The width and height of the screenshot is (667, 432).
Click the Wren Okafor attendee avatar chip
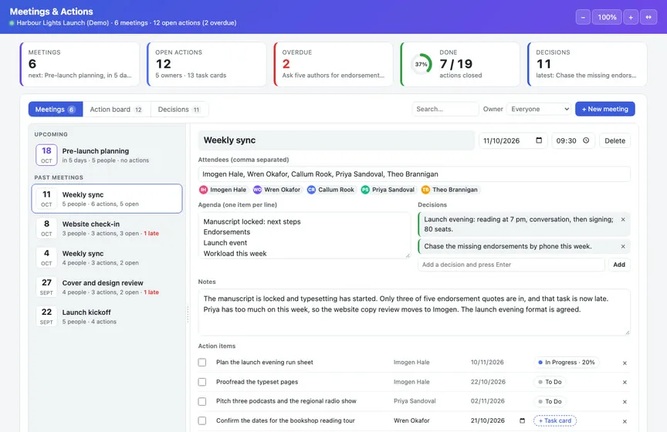pyautogui.click(x=277, y=190)
